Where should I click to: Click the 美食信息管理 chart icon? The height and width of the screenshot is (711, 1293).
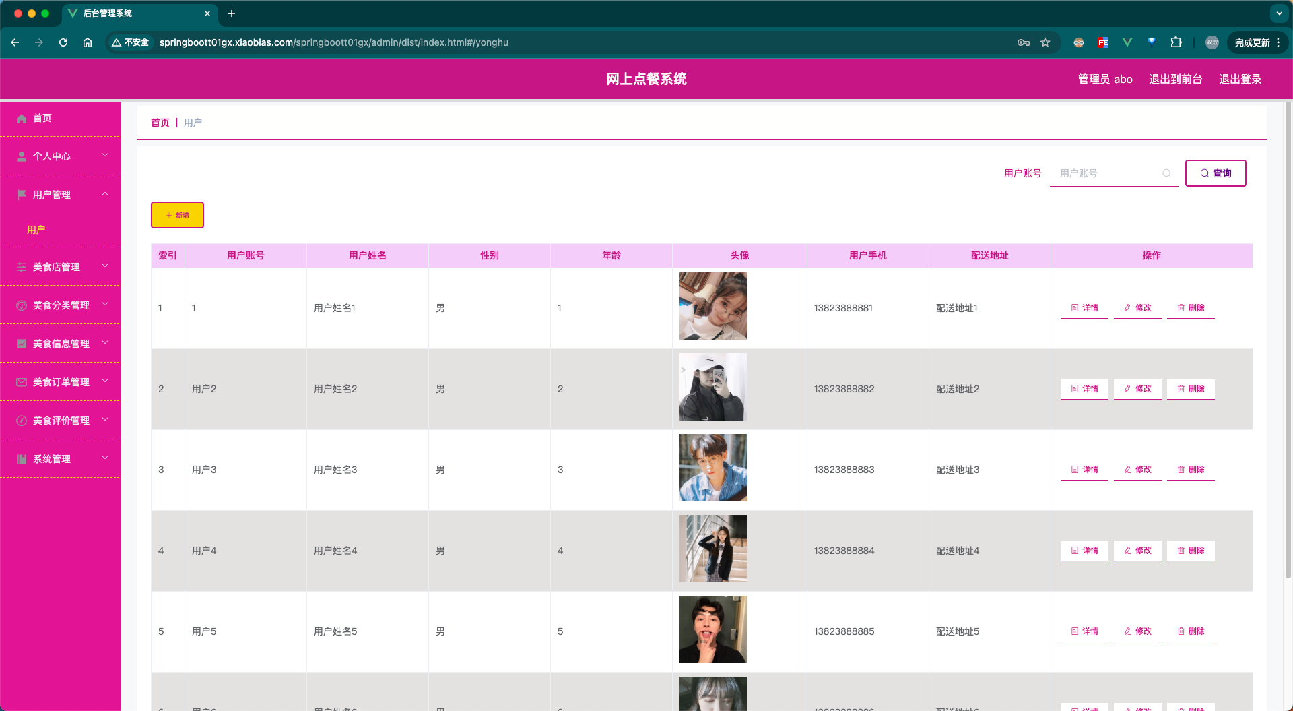22,344
